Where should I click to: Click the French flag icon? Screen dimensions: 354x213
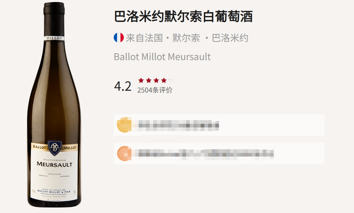click(119, 38)
